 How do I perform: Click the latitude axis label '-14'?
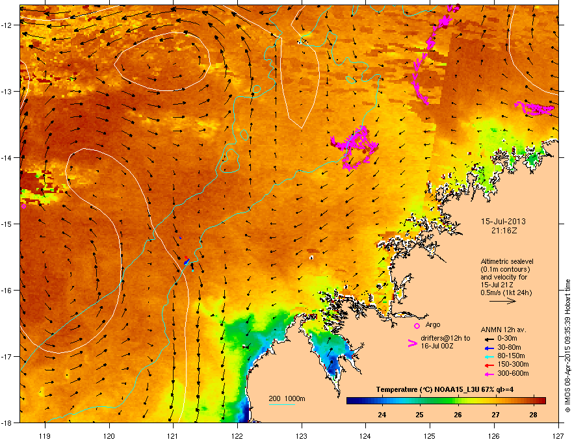(x=6, y=157)
